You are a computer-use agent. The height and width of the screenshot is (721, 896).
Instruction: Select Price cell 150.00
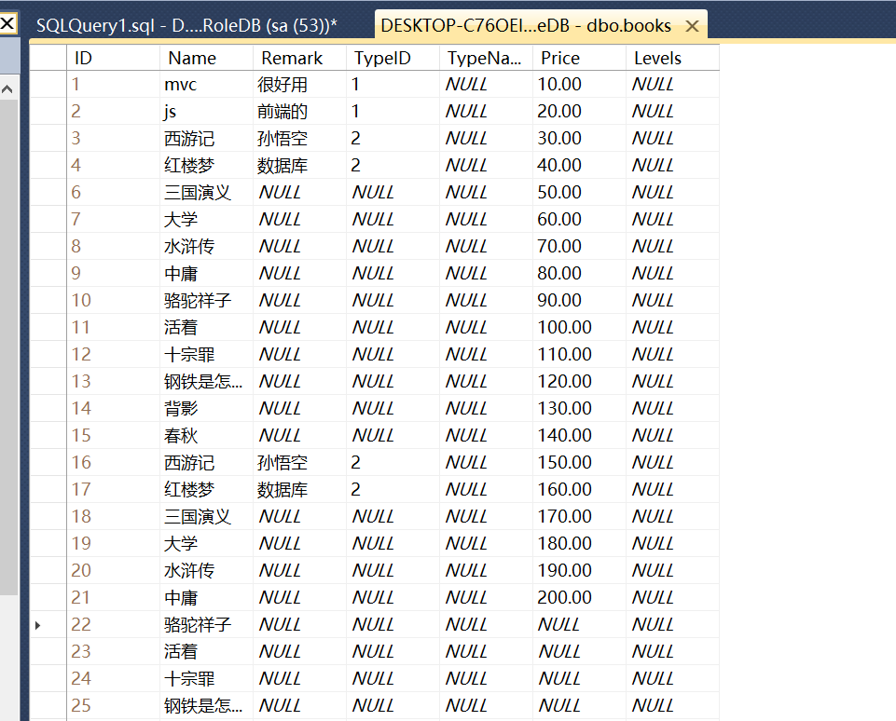579,462
